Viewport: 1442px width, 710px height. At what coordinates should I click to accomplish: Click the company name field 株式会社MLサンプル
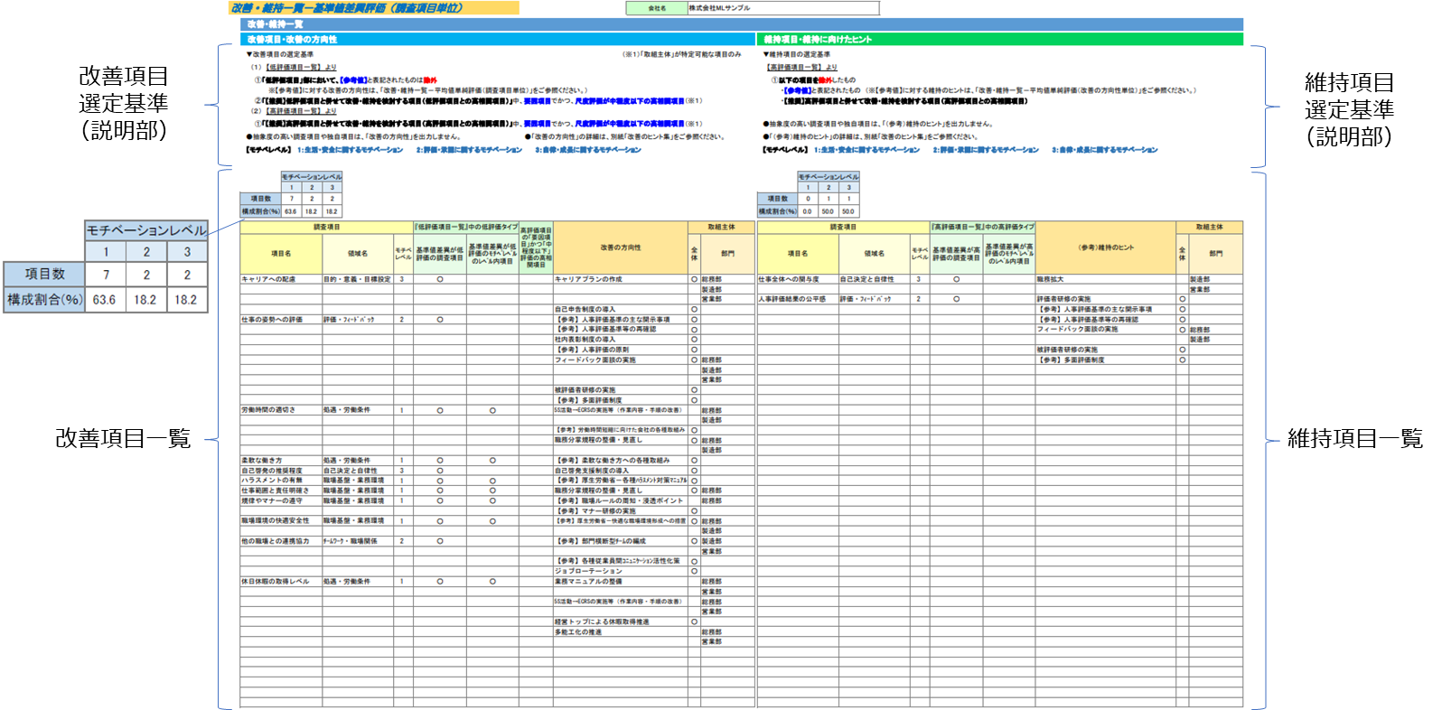782,8
